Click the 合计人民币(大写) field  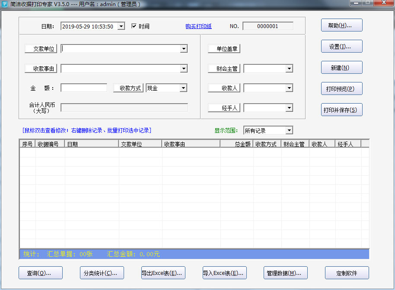click(x=124, y=107)
